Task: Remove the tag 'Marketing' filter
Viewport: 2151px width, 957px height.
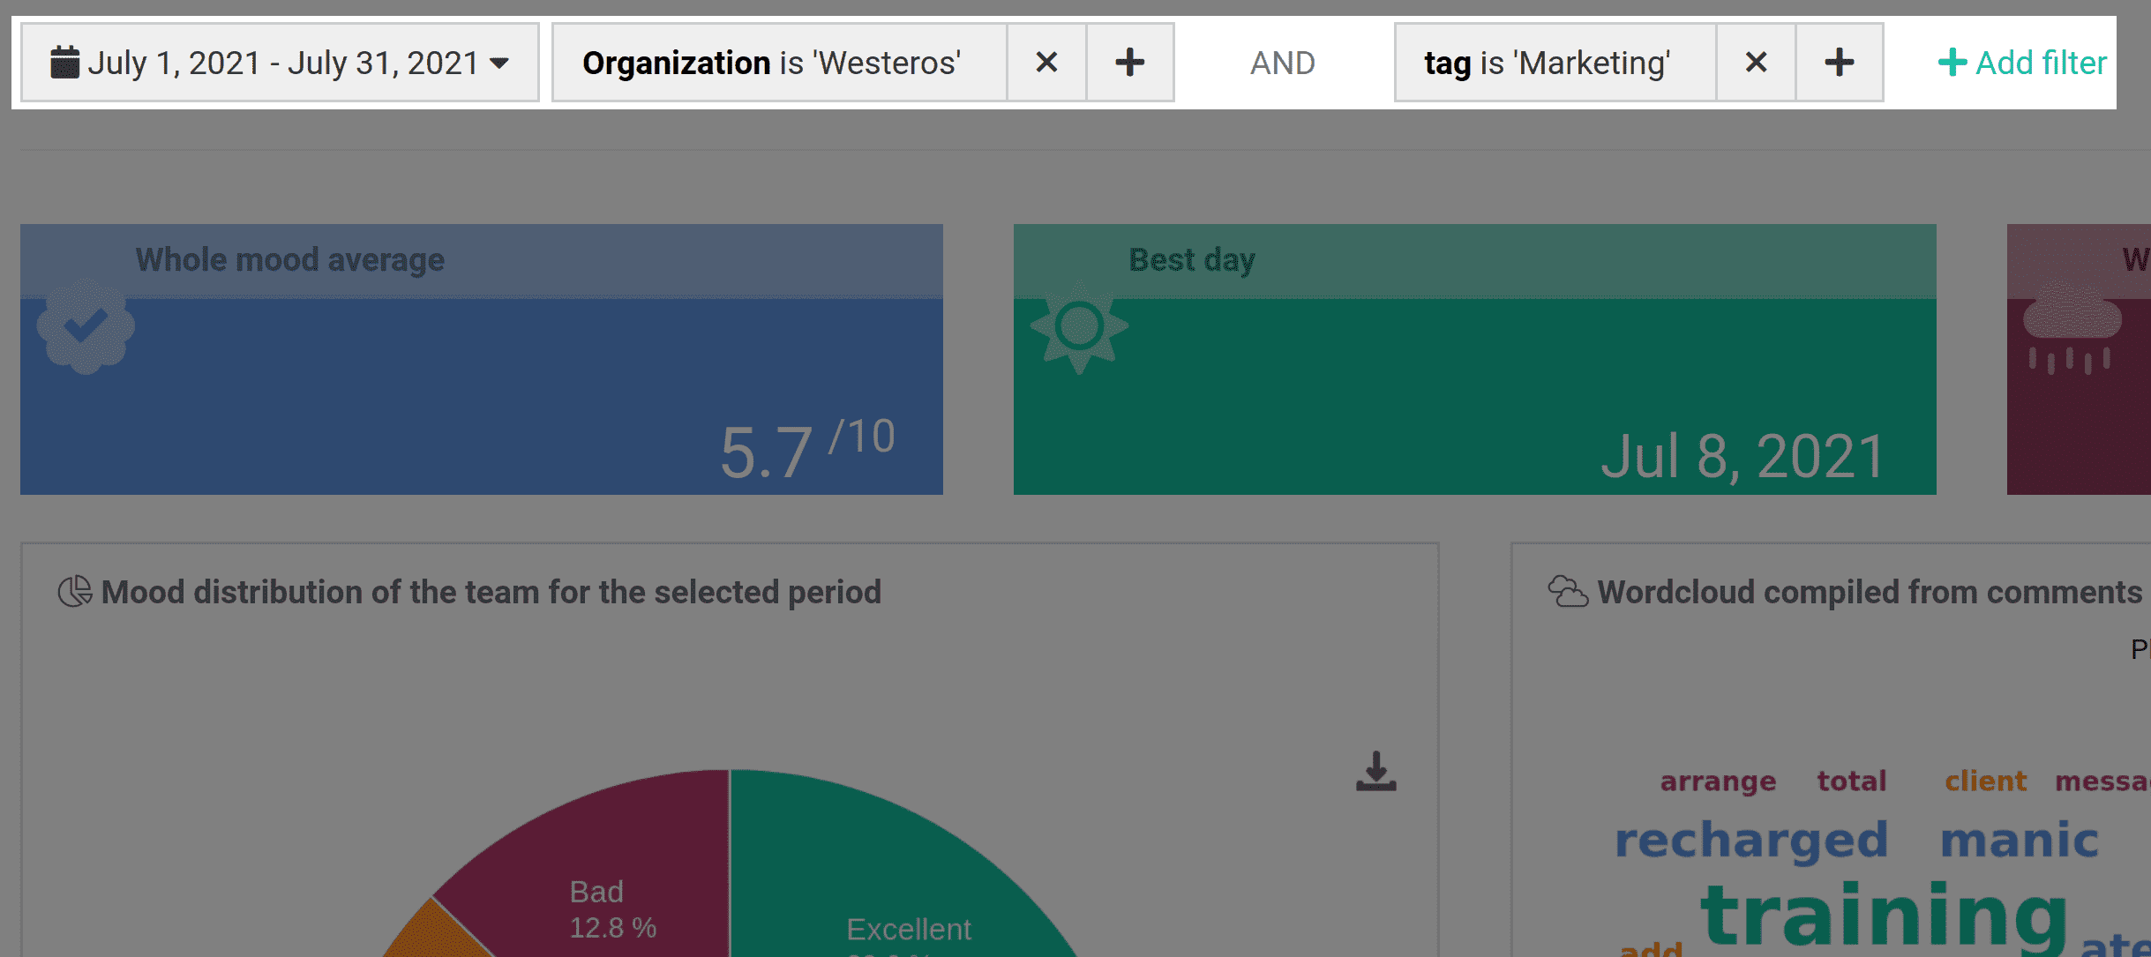Action: (x=1756, y=63)
